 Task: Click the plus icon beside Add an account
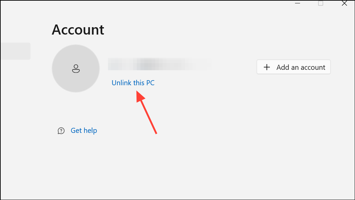click(x=267, y=67)
